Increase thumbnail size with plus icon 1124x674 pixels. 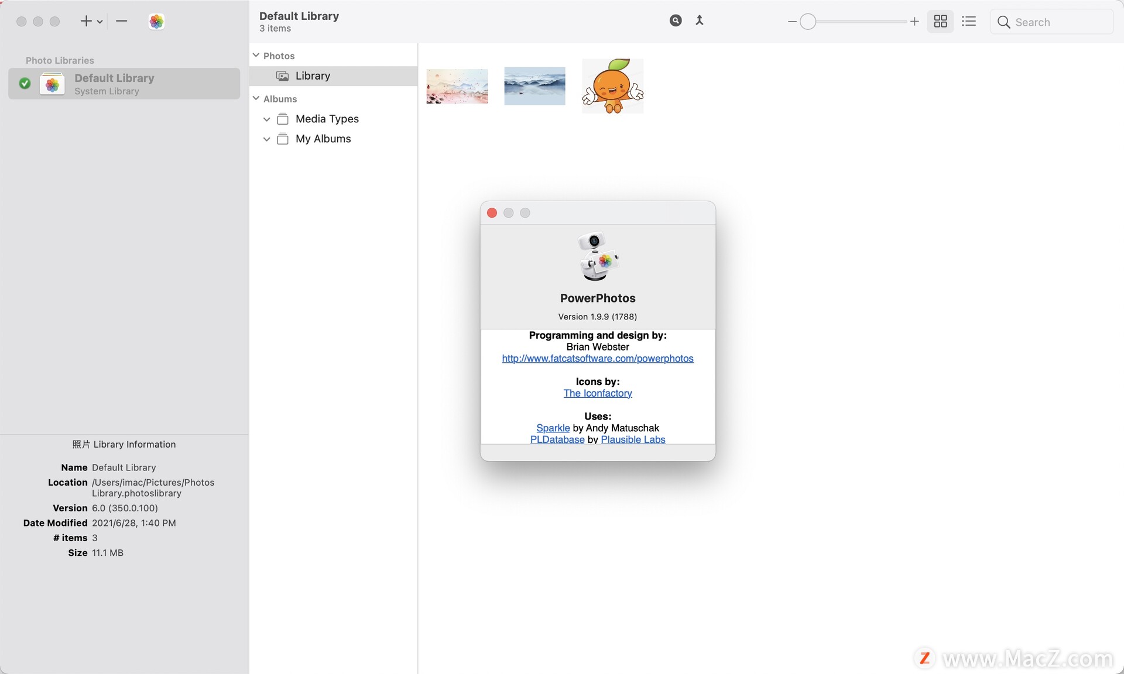coord(914,22)
